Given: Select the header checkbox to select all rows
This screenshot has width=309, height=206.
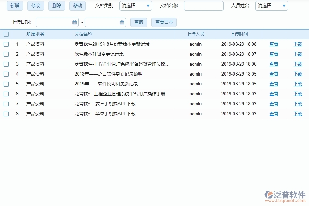Looking at the screenshot, I should tap(6, 34).
